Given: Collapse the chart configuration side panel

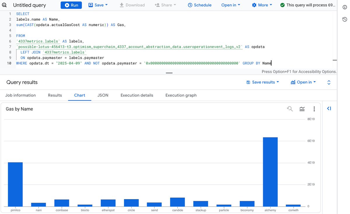Looking at the screenshot, I should [329, 109].
